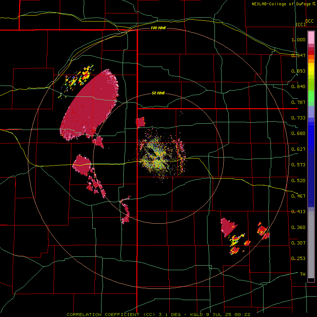Click the 1.000 color scale value

[x=298, y=39]
